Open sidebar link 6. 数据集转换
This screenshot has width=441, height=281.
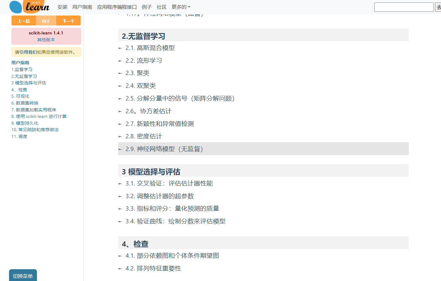[x=25, y=103]
